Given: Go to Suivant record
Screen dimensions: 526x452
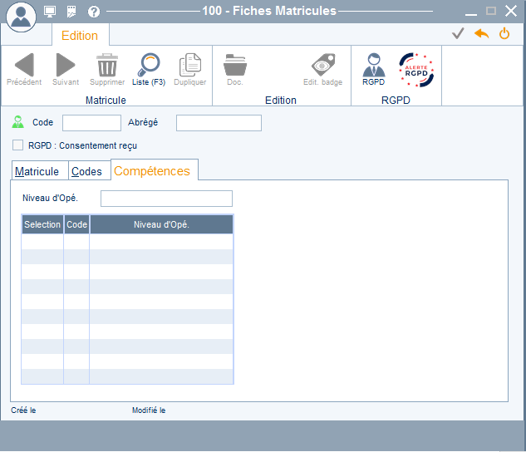Looking at the screenshot, I should point(66,70).
